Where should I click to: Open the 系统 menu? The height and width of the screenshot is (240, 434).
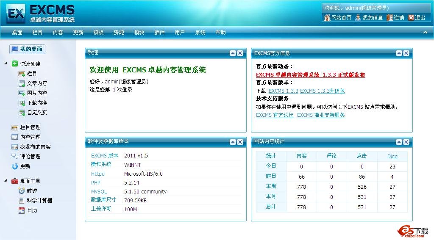coord(200,32)
